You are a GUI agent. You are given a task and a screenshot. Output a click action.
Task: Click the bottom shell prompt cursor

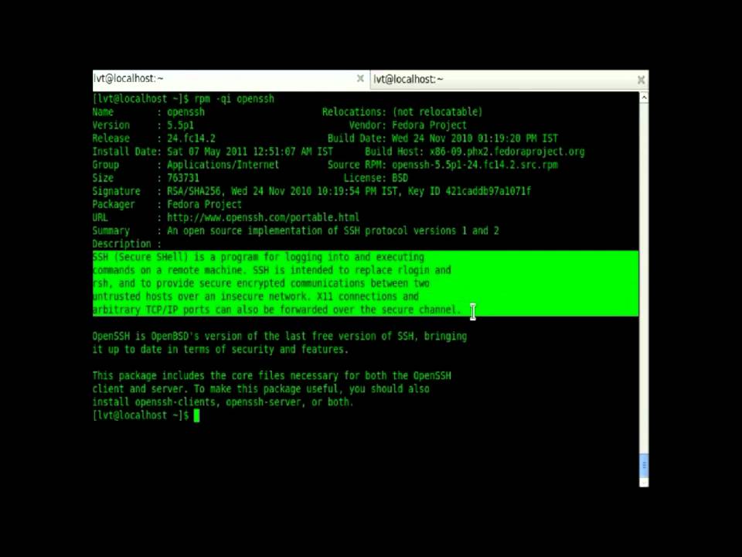point(197,415)
